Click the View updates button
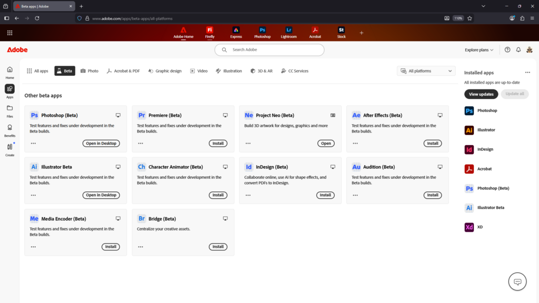 pyautogui.click(x=481, y=94)
